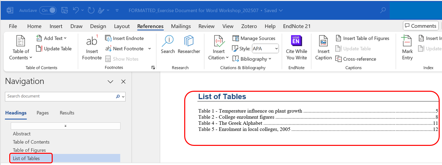Open the Search research tool
This screenshot has height=165, width=442.
[168, 41]
